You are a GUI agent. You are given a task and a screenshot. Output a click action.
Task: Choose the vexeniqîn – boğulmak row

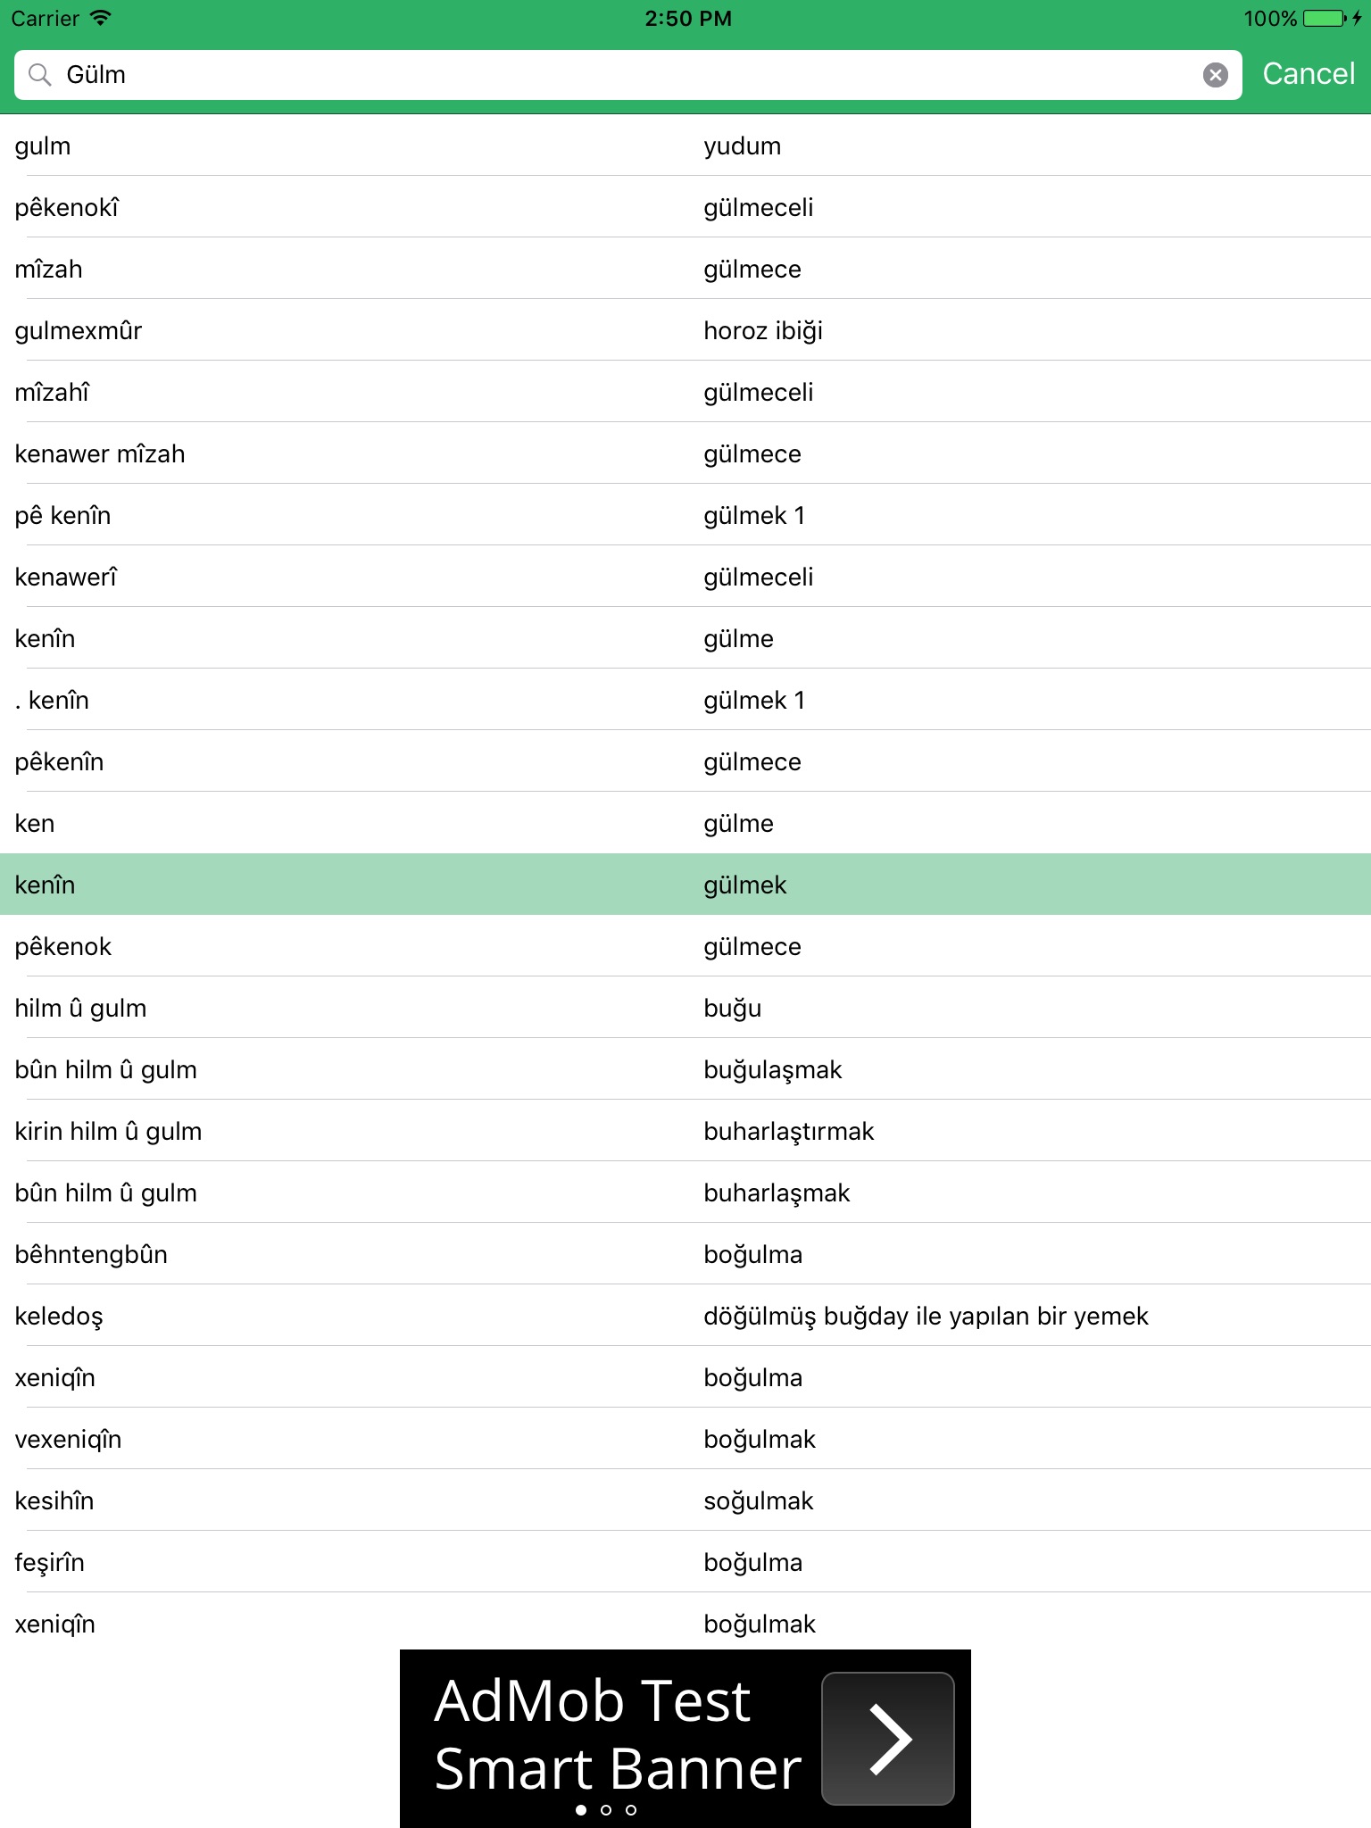(x=685, y=1439)
